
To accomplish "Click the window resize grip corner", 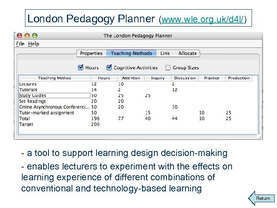I will tap(260, 137).
